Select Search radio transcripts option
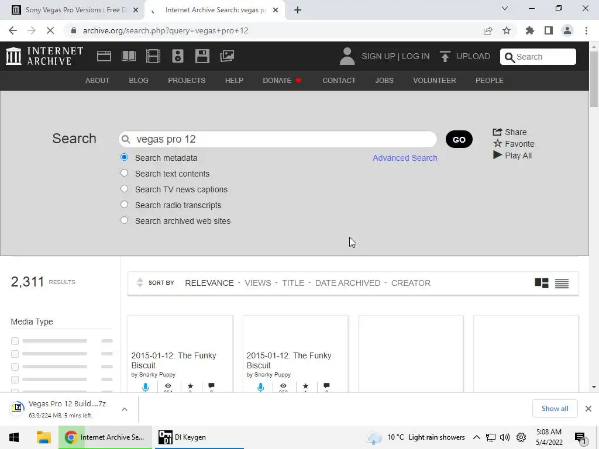The height and width of the screenshot is (449, 599). (x=124, y=204)
